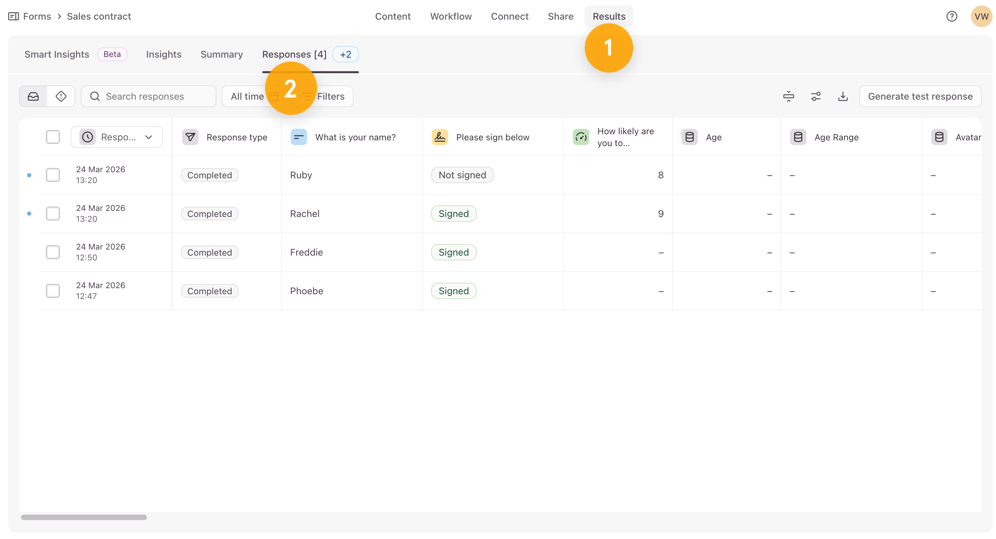996x539 pixels.
Task: Switch to the Workflow tab
Action: [x=451, y=16]
